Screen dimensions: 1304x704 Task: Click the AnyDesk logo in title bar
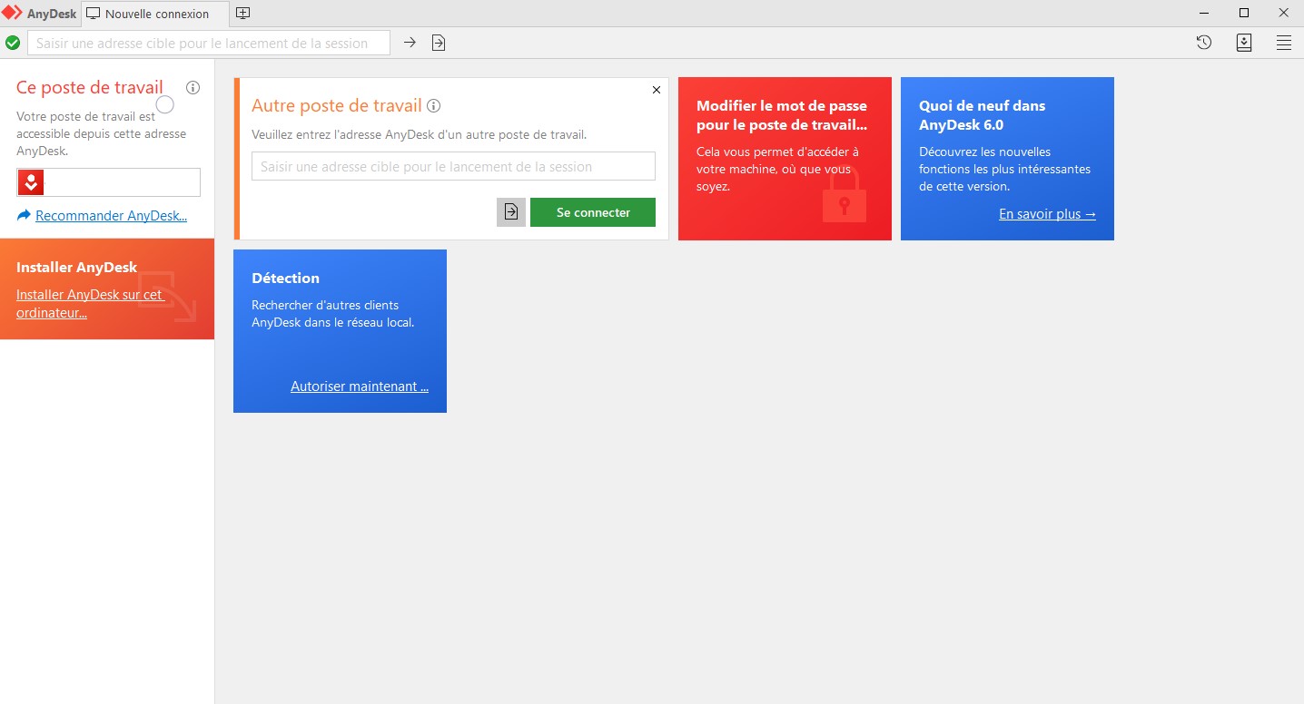[x=12, y=14]
